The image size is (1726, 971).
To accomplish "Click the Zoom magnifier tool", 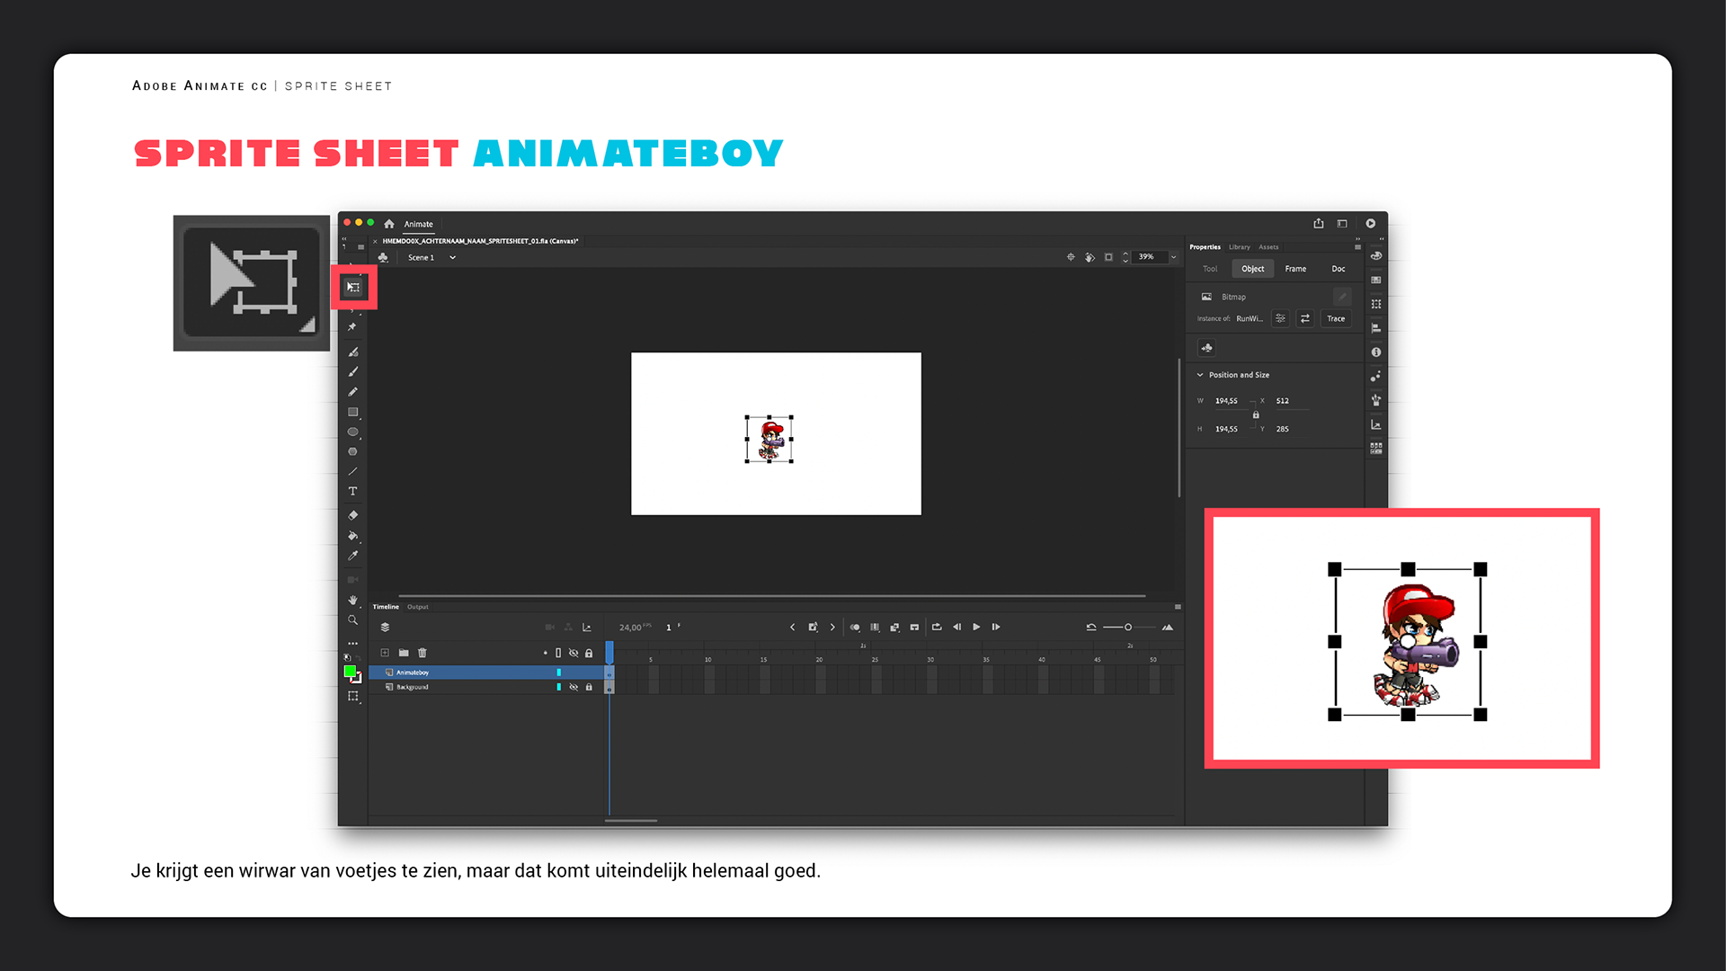I will click(x=353, y=620).
